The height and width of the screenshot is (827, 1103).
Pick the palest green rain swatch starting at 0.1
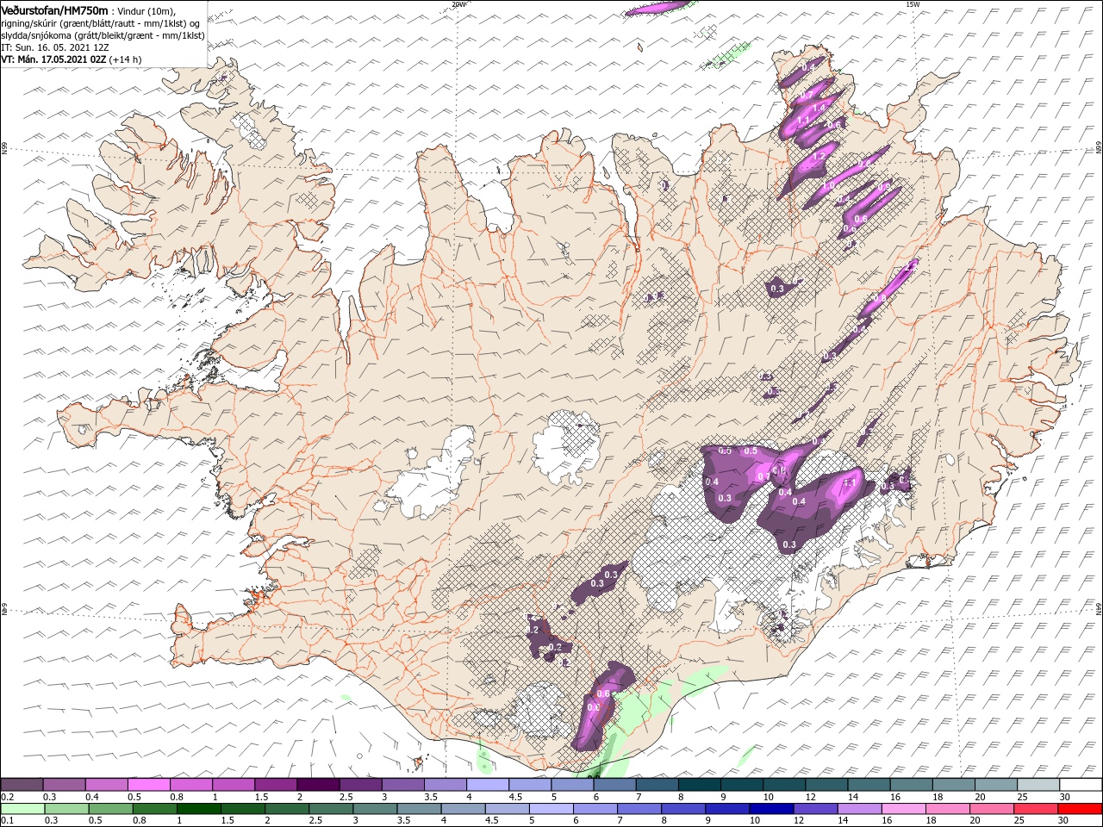[x=23, y=809]
